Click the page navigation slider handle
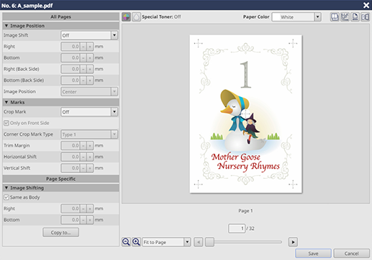Image resolution: width=372 pixels, height=260 pixels. pyautogui.click(x=209, y=242)
